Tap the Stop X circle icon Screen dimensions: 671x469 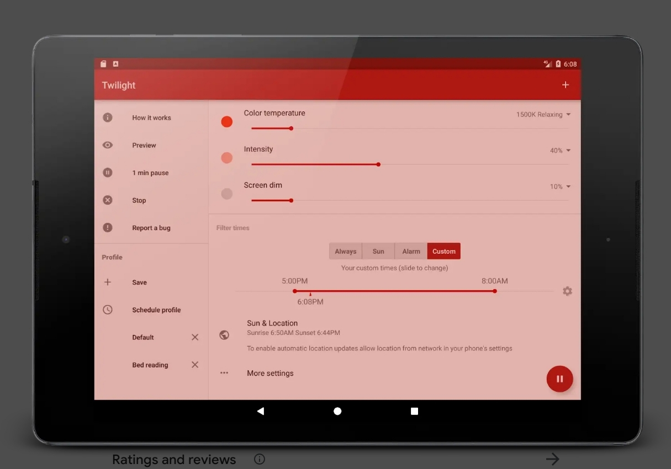click(x=108, y=200)
